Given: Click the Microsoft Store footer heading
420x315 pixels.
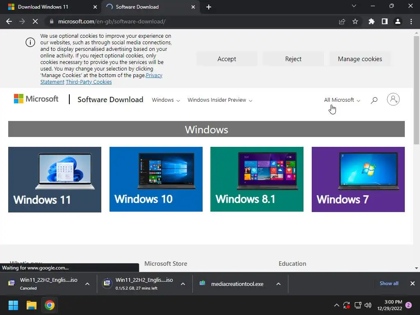Looking at the screenshot, I should tap(166, 264).
